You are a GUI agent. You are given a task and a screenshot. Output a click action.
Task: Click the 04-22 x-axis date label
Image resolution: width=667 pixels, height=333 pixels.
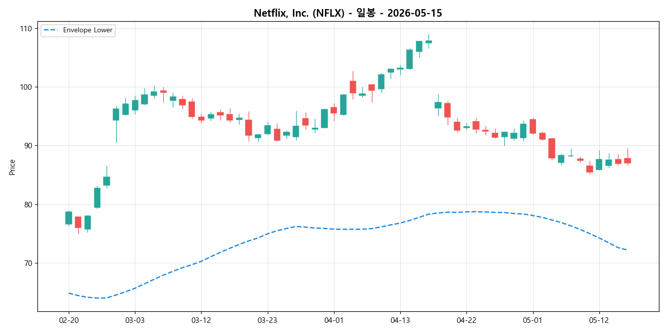(x=466, y=320)
